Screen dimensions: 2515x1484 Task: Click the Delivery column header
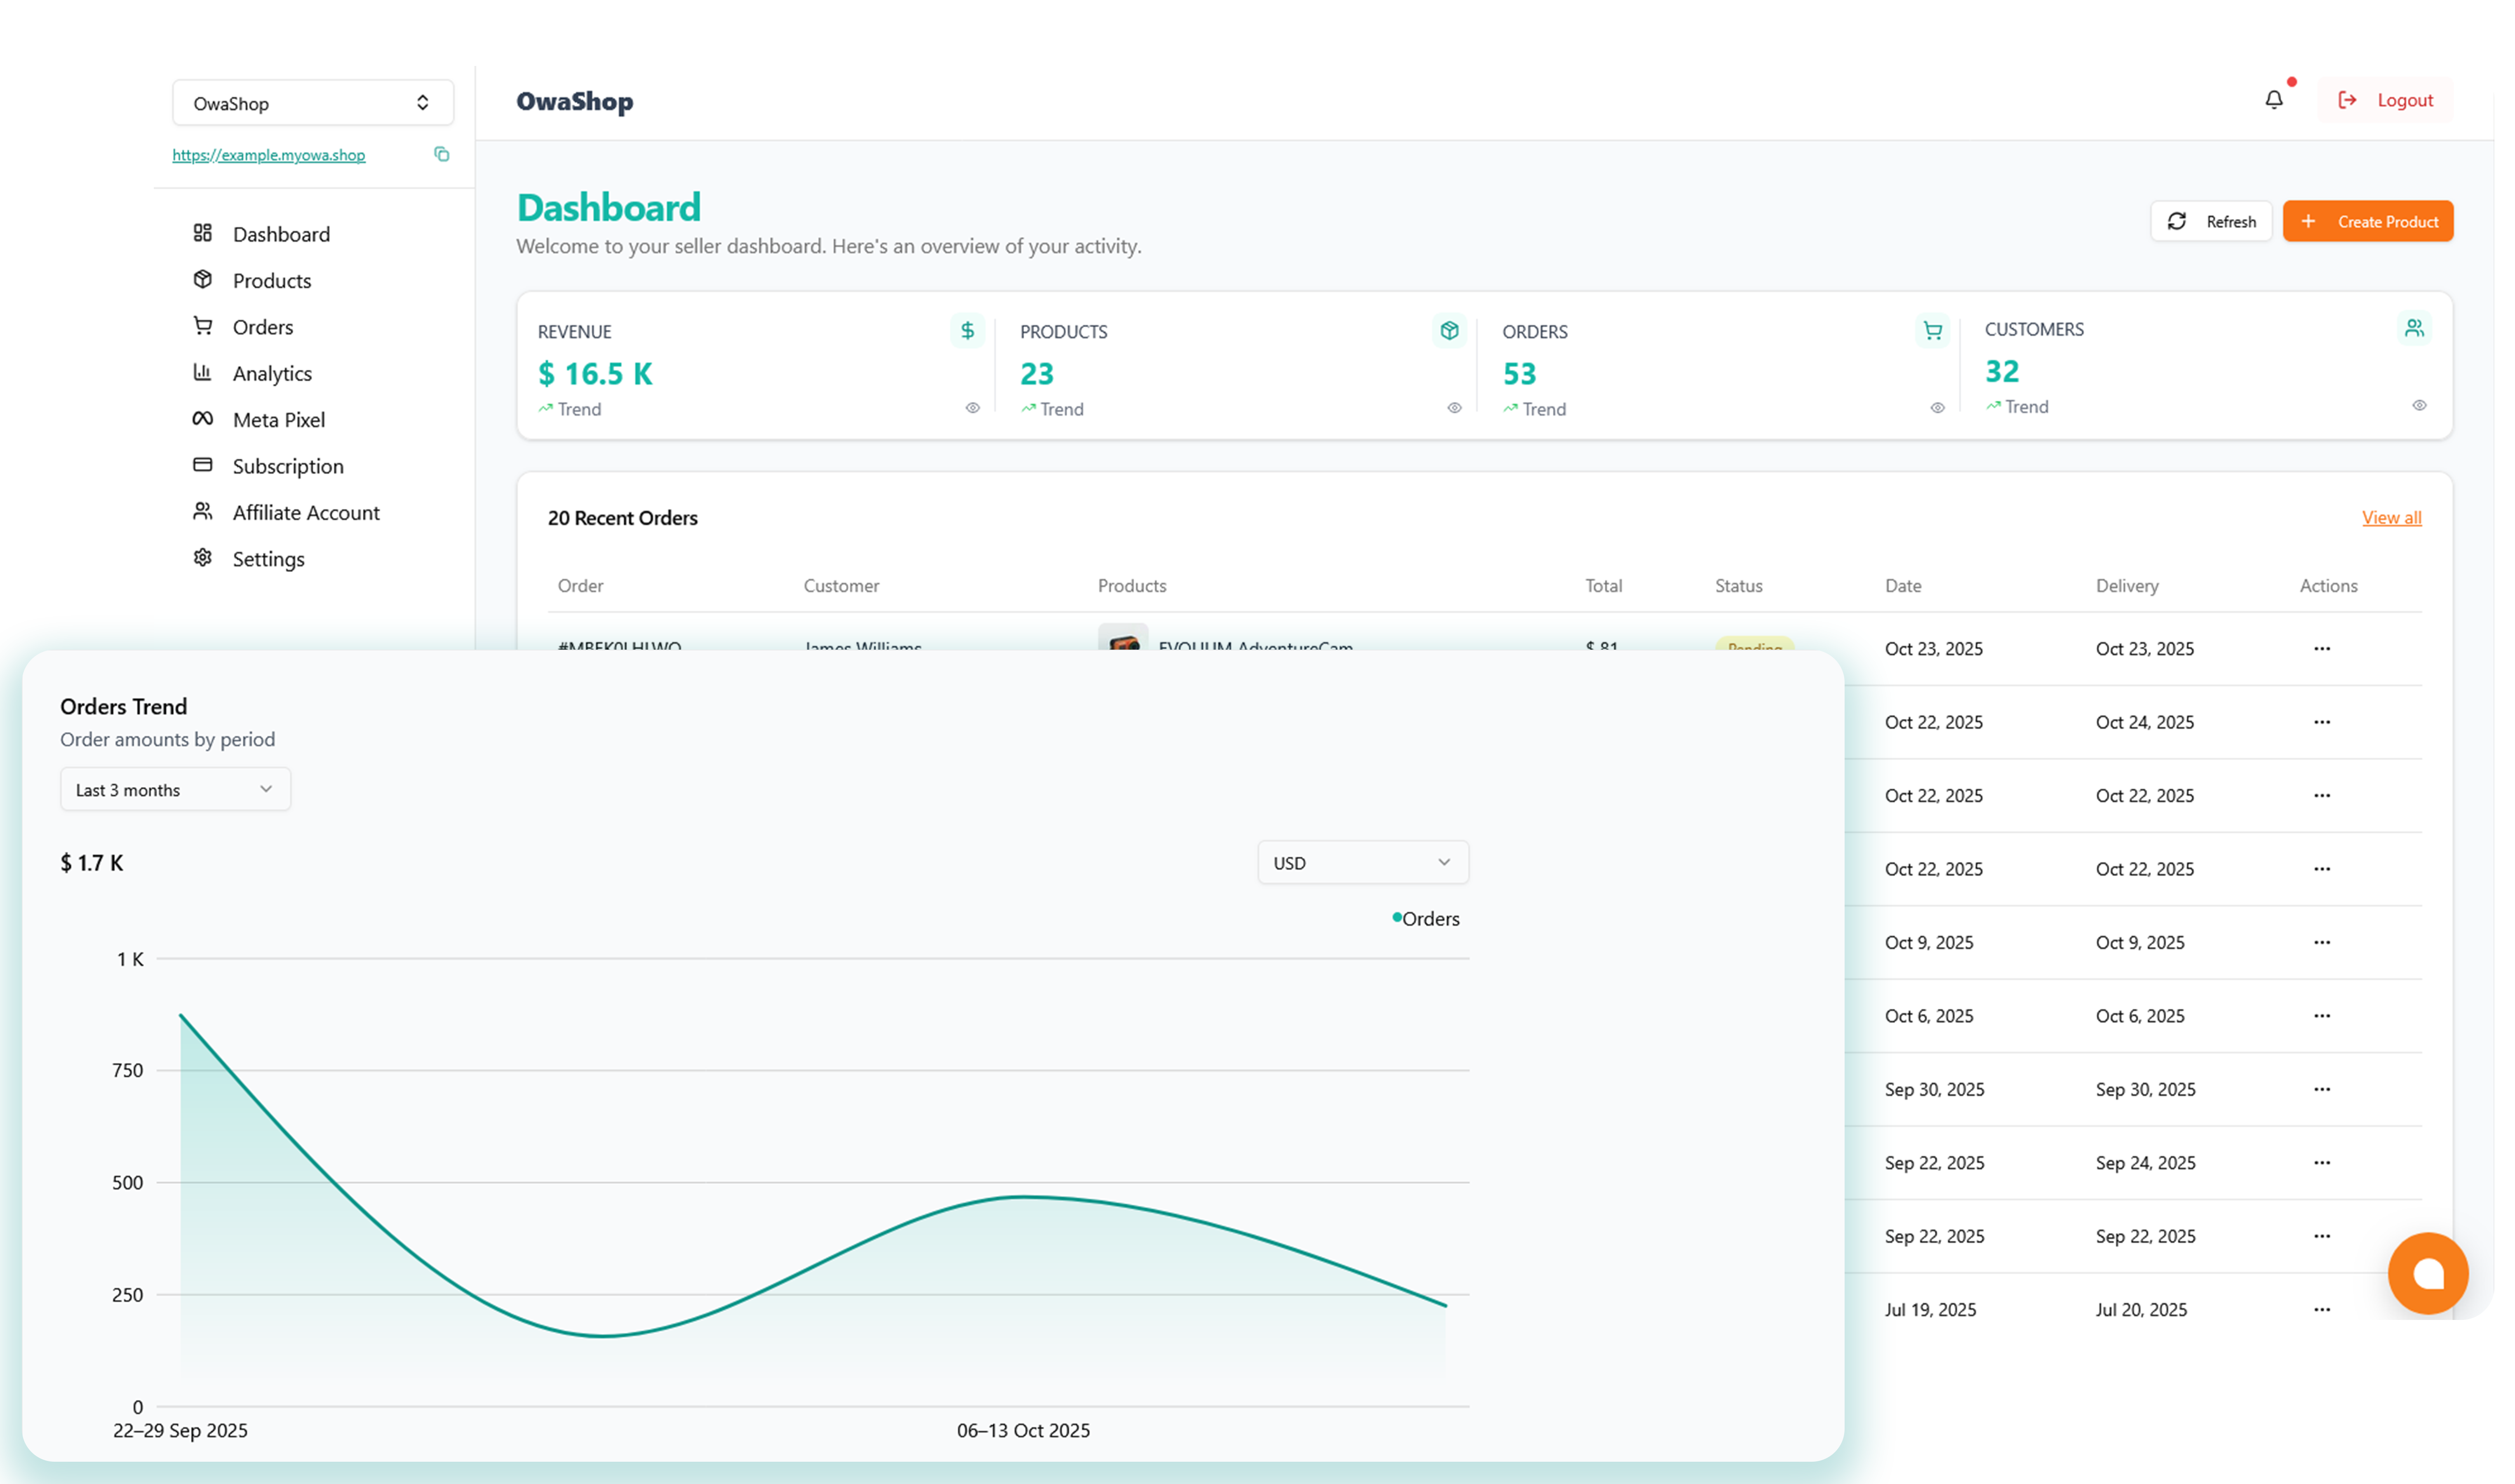pyautogui.click(x=2127, y=586)
